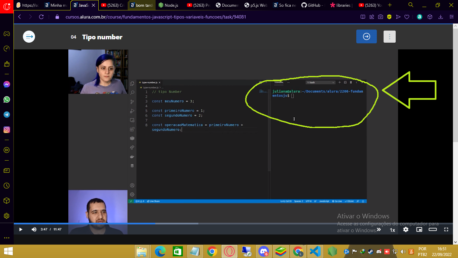The width and height of the screenshot is (458, 258).
Task: Mute the video volume
Action: [x=34, y=229]
